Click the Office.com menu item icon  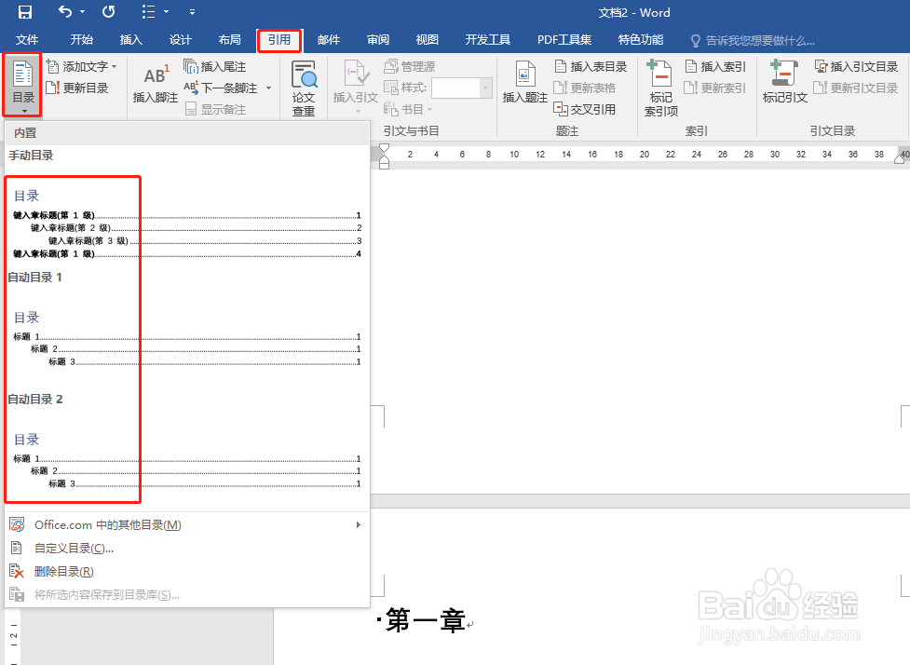tap(18, 525)
